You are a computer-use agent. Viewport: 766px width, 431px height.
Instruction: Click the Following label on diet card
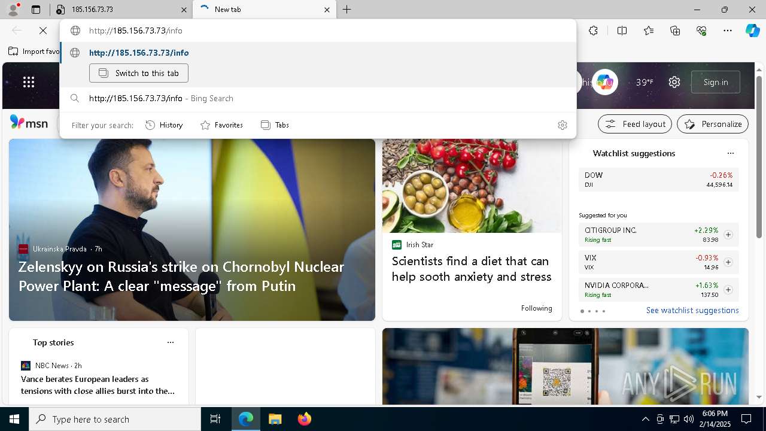[536, 308]
